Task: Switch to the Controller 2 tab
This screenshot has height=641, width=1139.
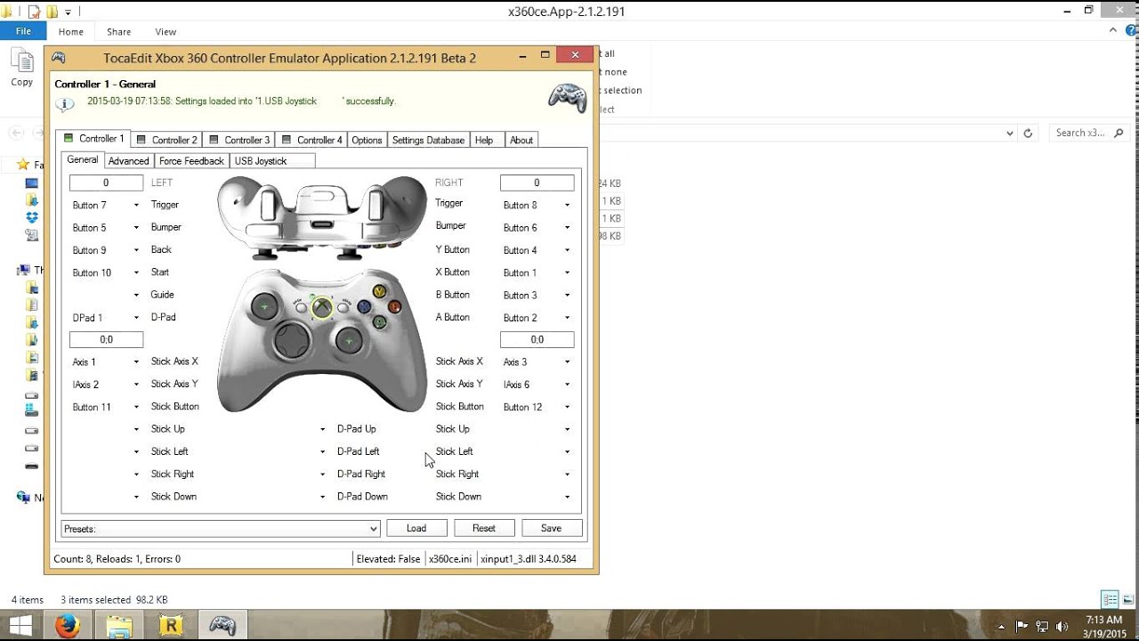Action: point(167,140)
